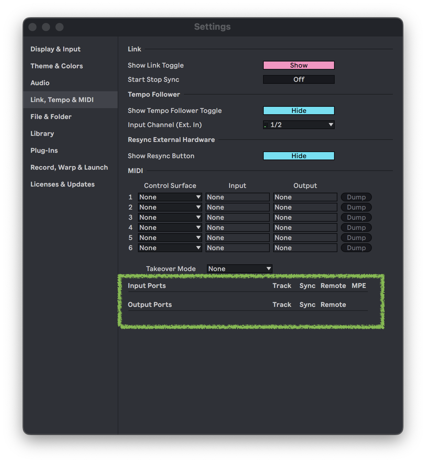
Task: Toggle Show Tempo Follower Hide button
Action: point(299,111)
